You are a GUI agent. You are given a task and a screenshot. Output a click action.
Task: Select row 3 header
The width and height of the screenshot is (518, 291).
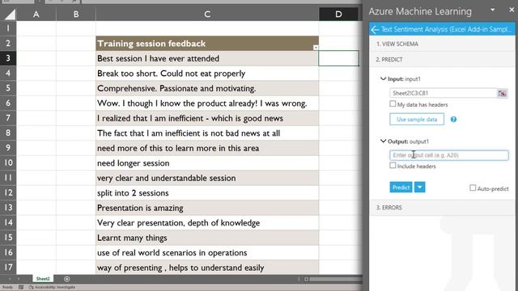[8, 58]
